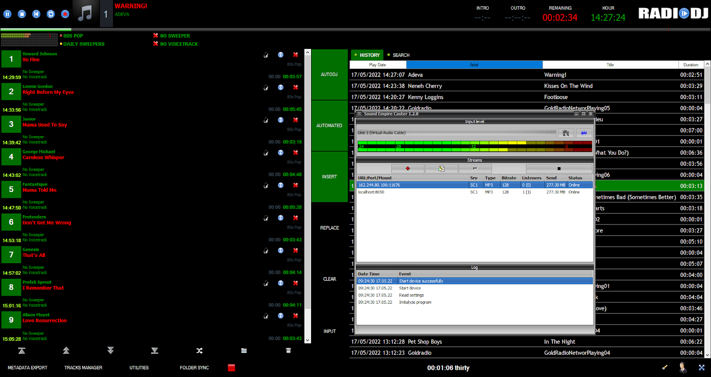This screenshot has width=711, height=377.
Task: Switch to the HISTORY tab
Action: 367,55
